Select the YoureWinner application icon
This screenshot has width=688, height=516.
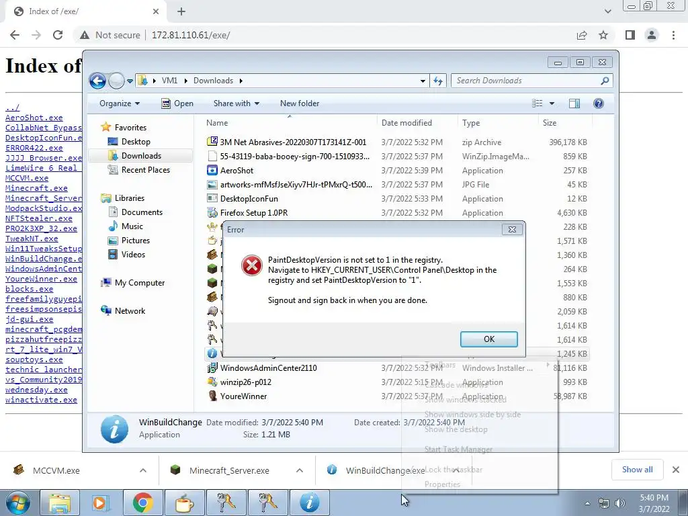point(212,396)
